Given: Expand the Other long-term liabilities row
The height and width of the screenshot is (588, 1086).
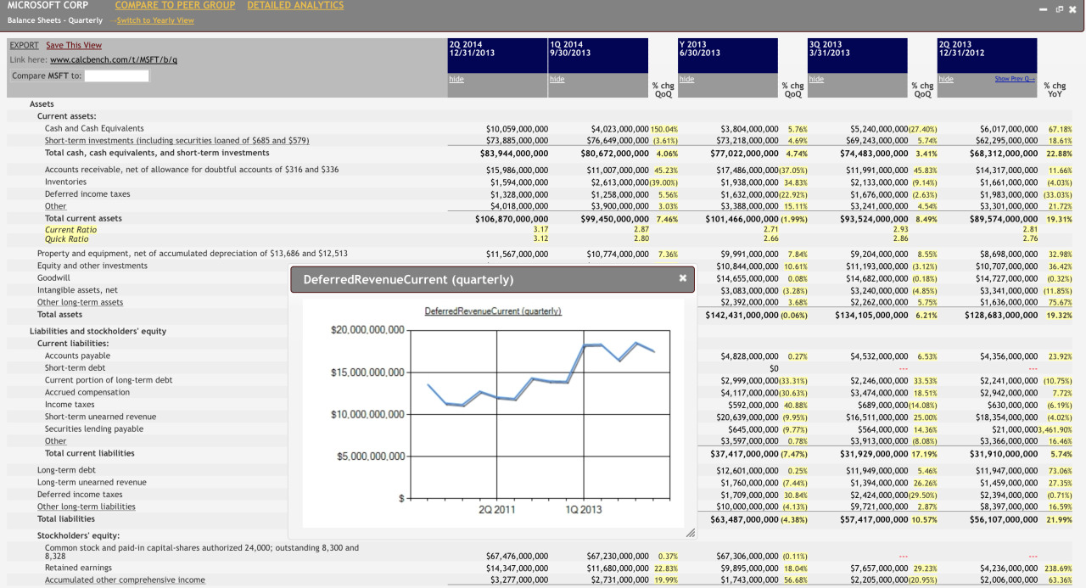Looking at the screenshot, I should 86,507.
